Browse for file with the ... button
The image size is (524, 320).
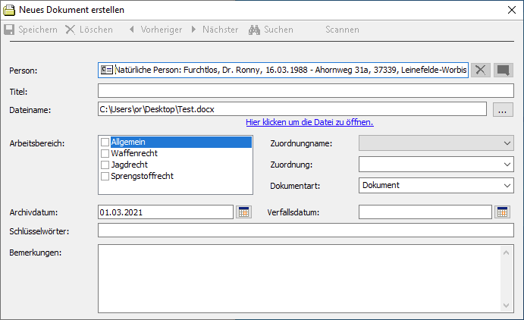503,110
